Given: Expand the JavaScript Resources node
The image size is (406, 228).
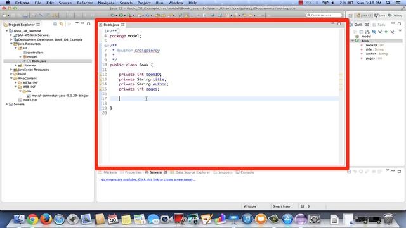Looking at the screenshot, I should click(11, 70).
